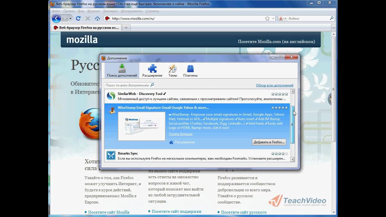This screenshot has width=386, height=217.
Task: Open the Узнать больше link
Action: [x=180, y=134]
